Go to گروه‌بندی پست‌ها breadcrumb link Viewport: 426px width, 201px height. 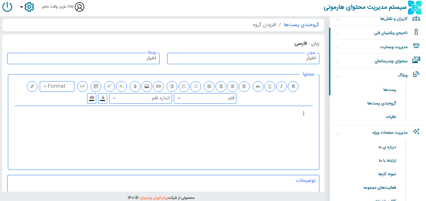(301, 25)
